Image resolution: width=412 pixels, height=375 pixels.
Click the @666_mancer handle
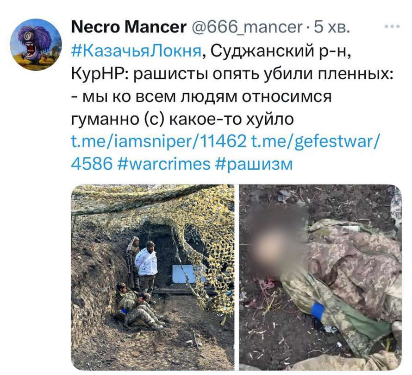pyautogui.click(x=246, y=27)
